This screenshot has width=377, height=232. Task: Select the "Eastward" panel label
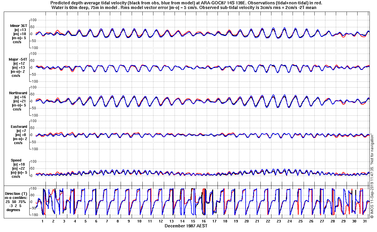click(19, 127)
